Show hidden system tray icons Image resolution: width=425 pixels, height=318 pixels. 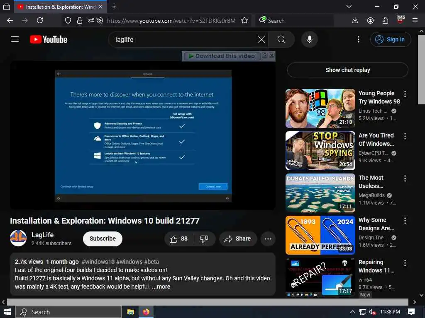pos(353,312)
